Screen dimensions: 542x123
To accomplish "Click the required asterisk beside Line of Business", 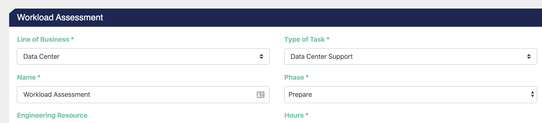I will [x=72, y=39].
